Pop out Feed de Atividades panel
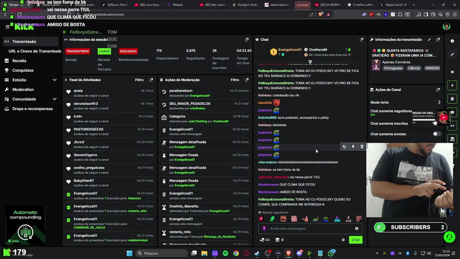The height and width of the screenshot is (259, 460). [x=151, y=80]
